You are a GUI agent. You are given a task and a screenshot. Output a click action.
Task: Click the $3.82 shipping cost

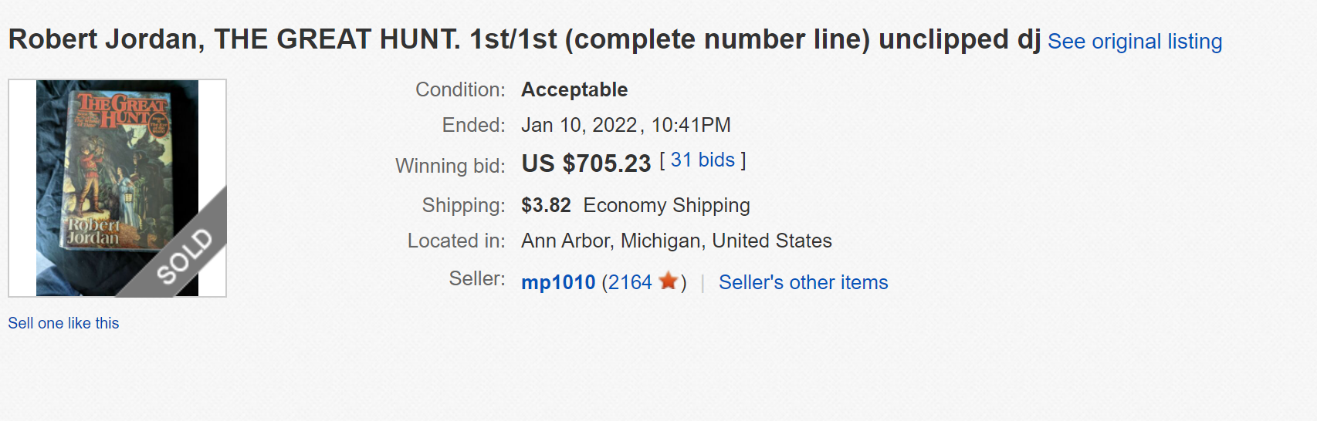point(546,205)
